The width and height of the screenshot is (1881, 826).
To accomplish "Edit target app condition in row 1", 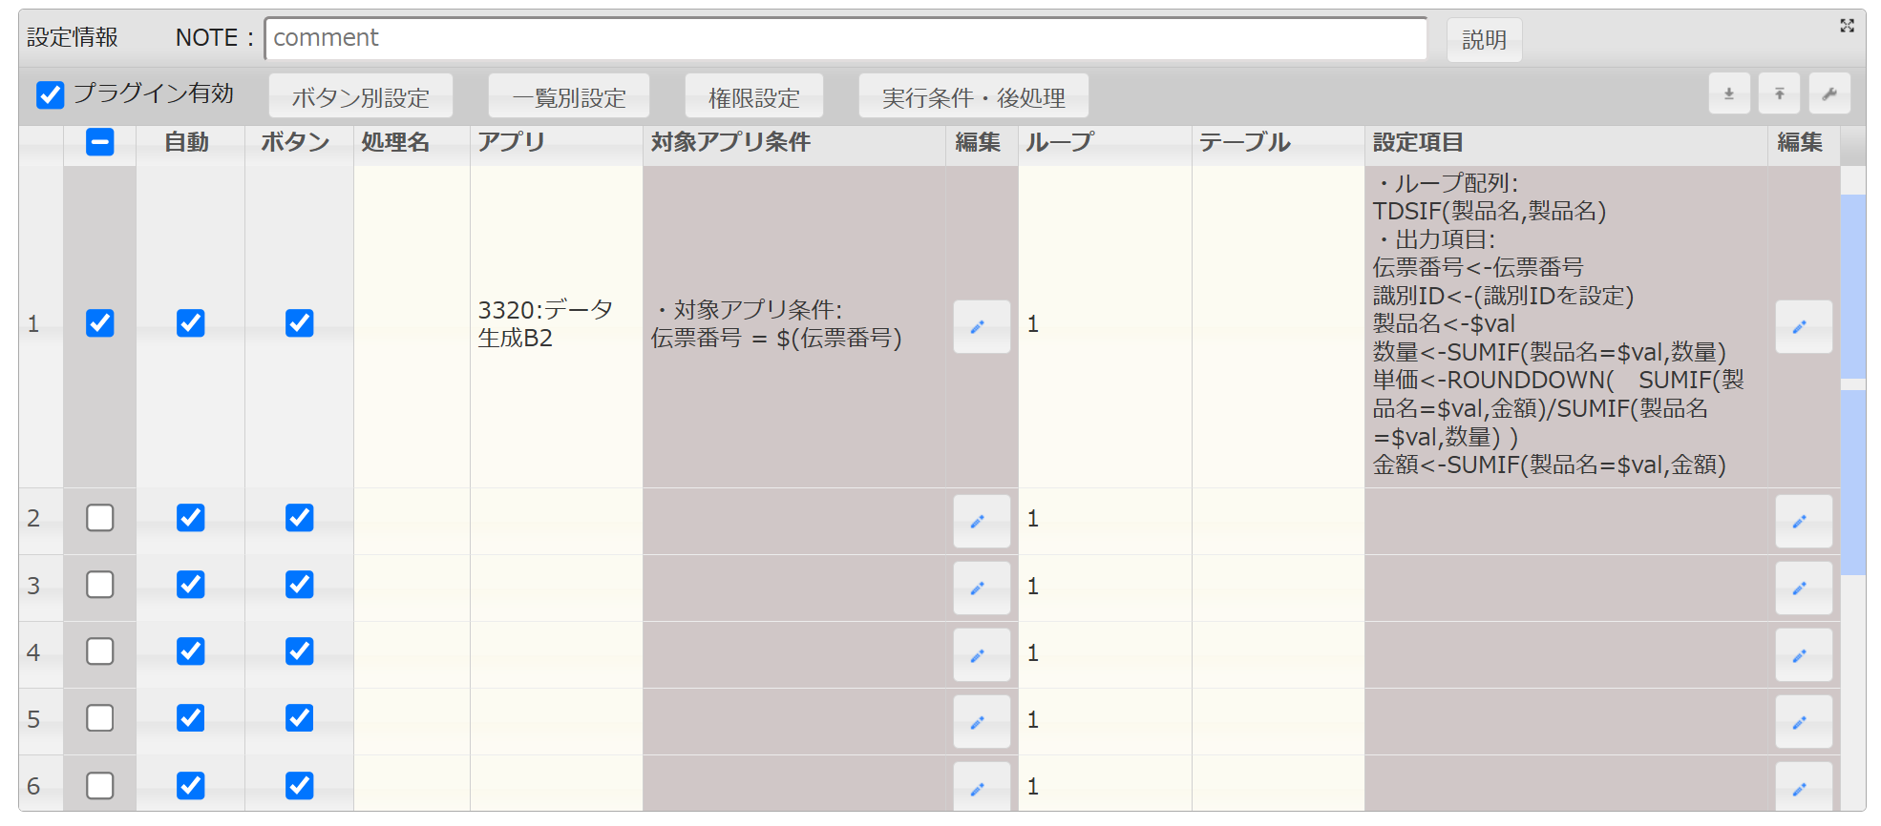I will coord(982,326).
